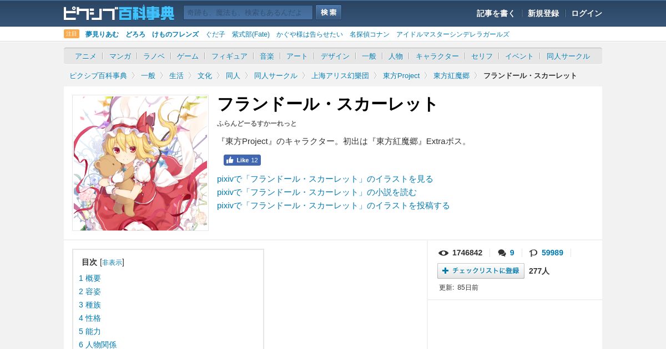This screenshot has height=349, width=666.
Task: Hide the table of contents via 非表示
Action: coord(112,263)
